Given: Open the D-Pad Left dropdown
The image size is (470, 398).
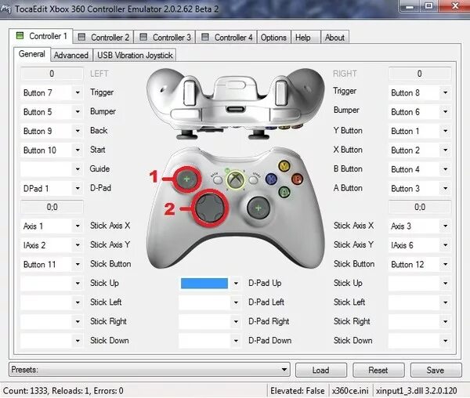Looking at the screenshot, I should [x=210, y=302].
